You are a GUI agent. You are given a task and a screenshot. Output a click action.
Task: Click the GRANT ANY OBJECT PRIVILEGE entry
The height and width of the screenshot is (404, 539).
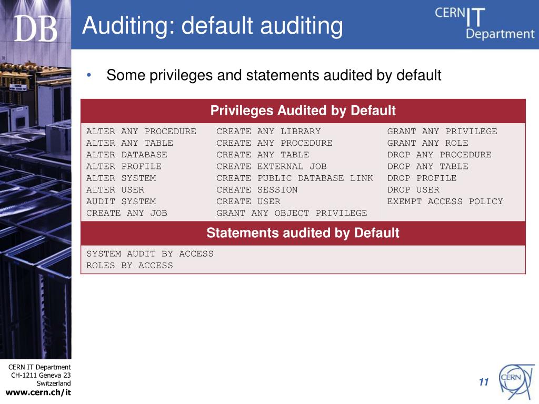[x=292, y=213]
